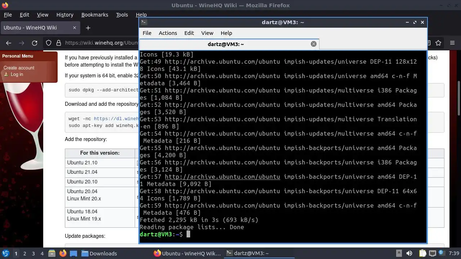Switch to workspace 4 in the pager

42,253
